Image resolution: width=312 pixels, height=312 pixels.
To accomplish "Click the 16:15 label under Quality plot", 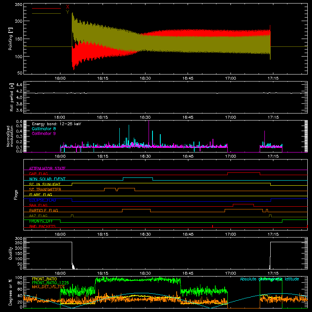I will pyautogui.click(x=103, y=273).
